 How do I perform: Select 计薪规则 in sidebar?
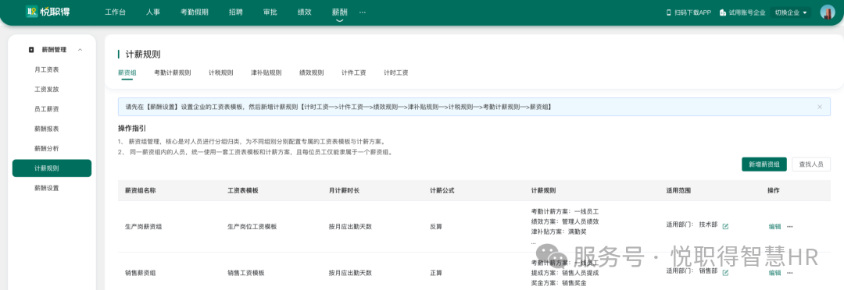(52, 168)
